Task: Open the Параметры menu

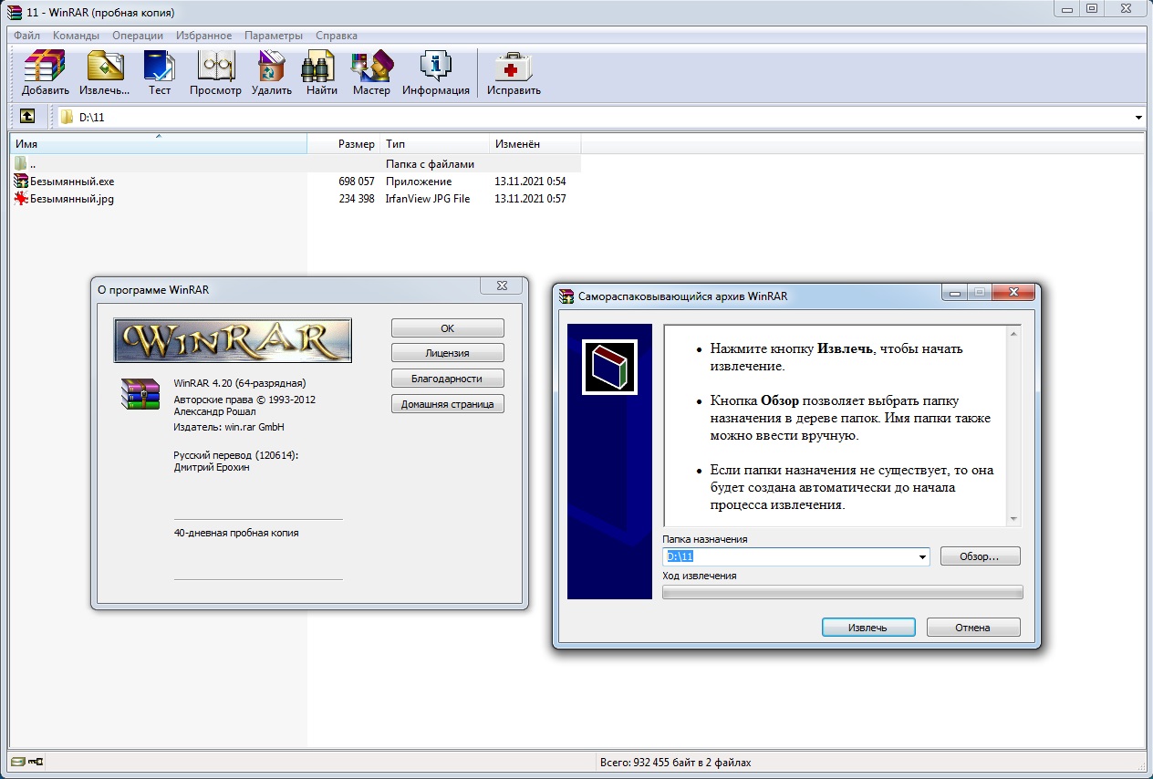Action: [x=274, y=36]
